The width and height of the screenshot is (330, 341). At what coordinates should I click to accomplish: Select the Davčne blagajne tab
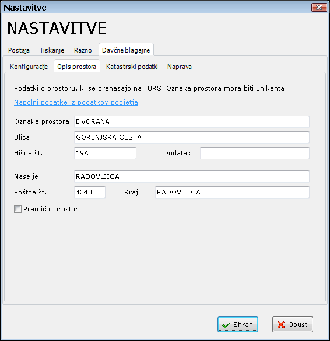(126, 50)
